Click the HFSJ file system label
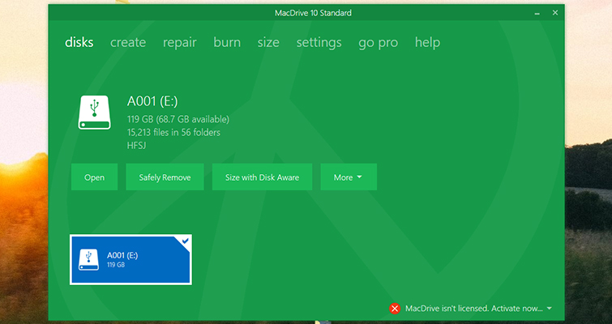This screenshot has height=324, width=612. point(137,146)
